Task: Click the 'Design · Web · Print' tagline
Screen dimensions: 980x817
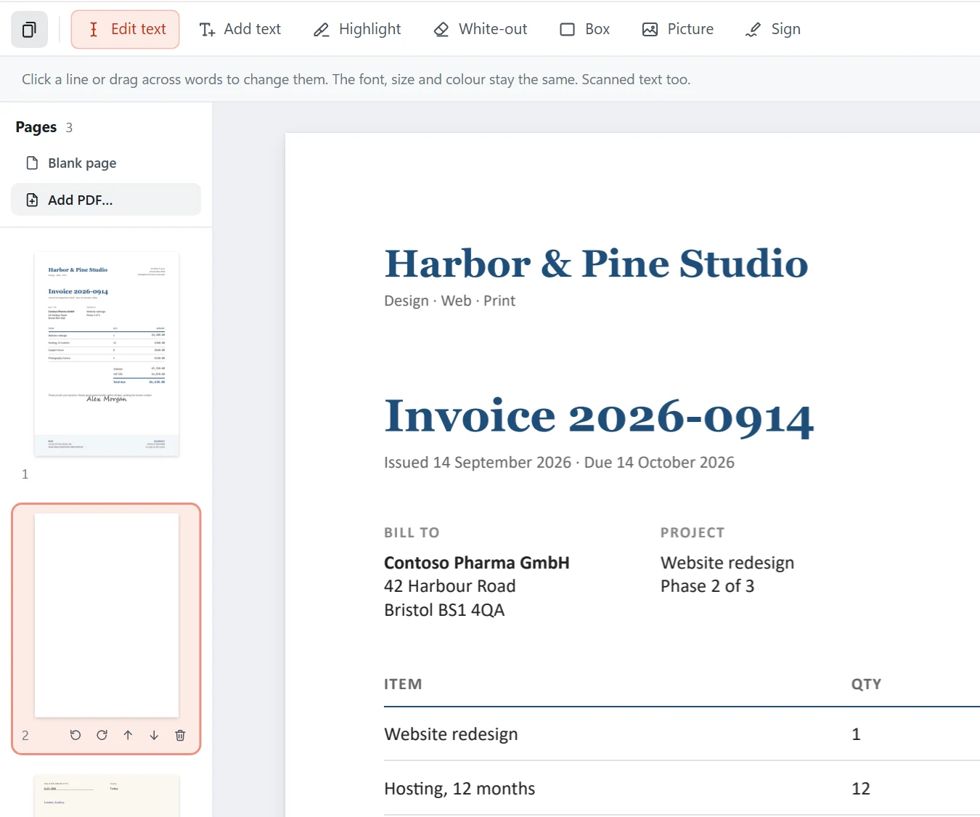Action: [449, 301]
